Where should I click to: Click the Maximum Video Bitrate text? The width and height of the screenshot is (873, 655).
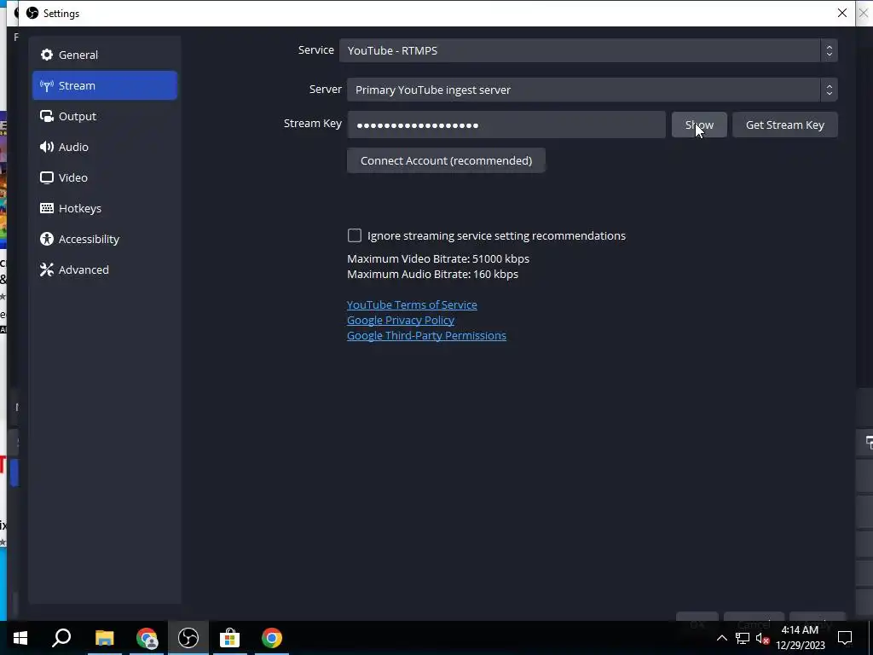tap(438, 259)
